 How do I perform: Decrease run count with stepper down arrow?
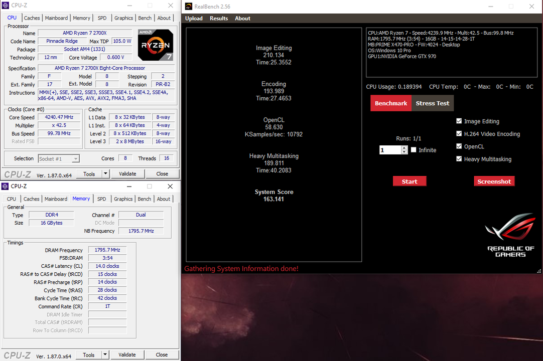point(404,152)
